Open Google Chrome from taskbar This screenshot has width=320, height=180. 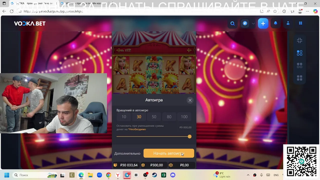[x=108, y=175]
